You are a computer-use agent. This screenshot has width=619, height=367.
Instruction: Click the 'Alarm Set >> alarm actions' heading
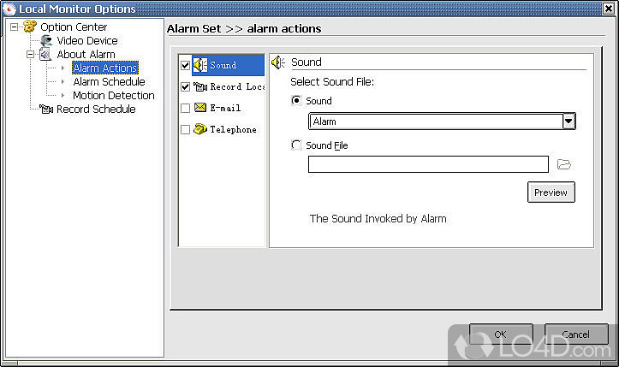[244, 28]
